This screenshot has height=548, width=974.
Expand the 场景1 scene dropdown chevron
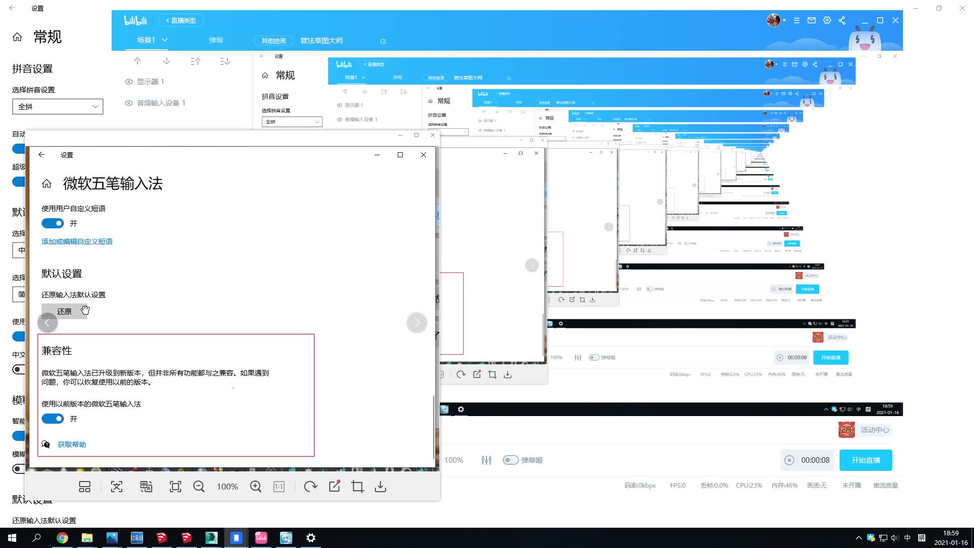tap(165, 40)
